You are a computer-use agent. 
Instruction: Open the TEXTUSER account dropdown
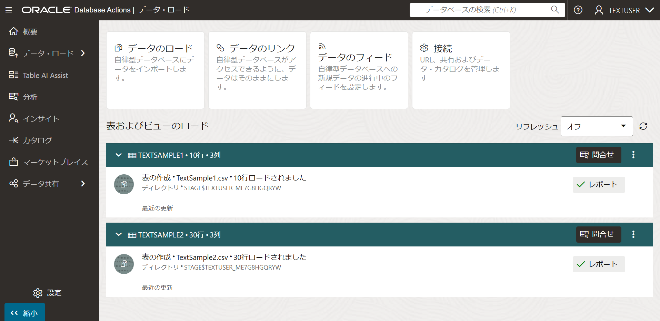[x=624, y=10]
